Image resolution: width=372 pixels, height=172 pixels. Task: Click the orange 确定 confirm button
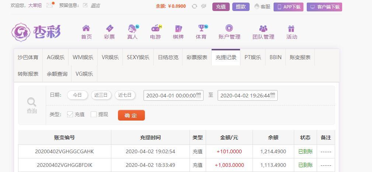(131, 115)
